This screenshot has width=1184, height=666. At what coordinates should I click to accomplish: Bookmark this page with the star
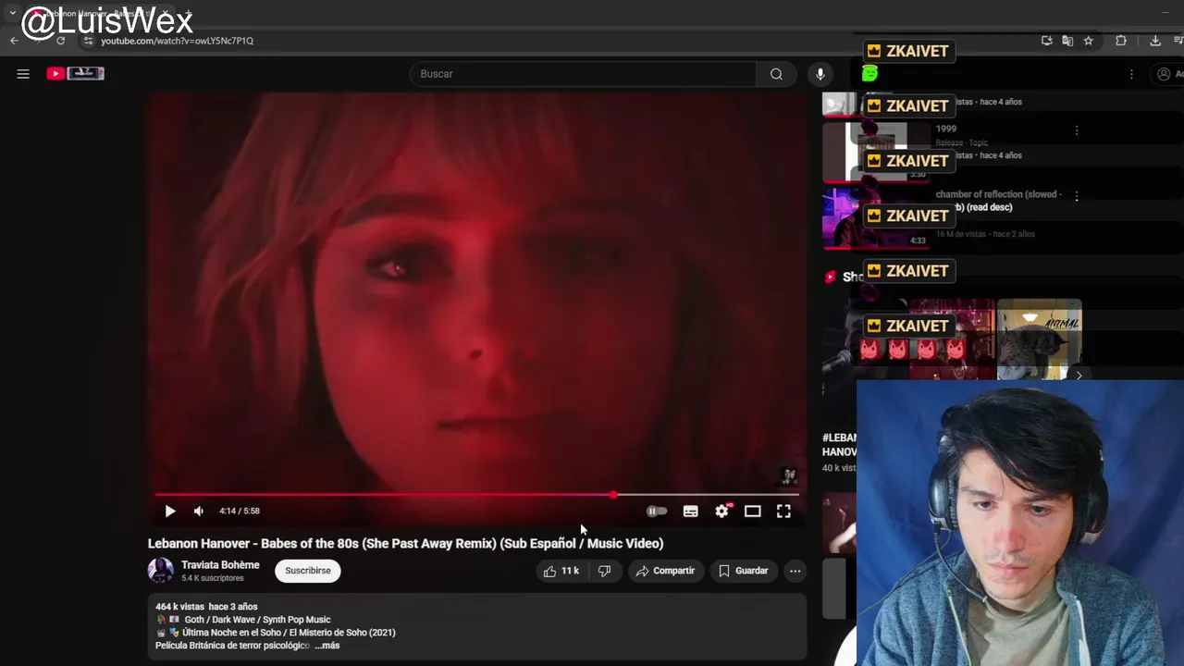point(1089,41)
